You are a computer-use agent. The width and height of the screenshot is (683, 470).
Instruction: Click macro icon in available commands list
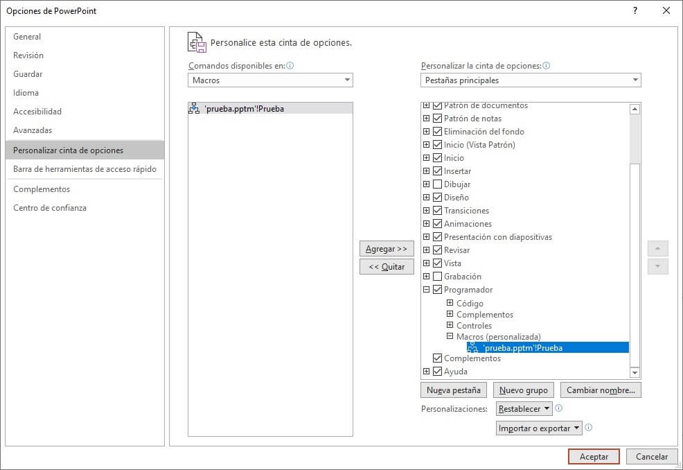(x=194, y=109)
